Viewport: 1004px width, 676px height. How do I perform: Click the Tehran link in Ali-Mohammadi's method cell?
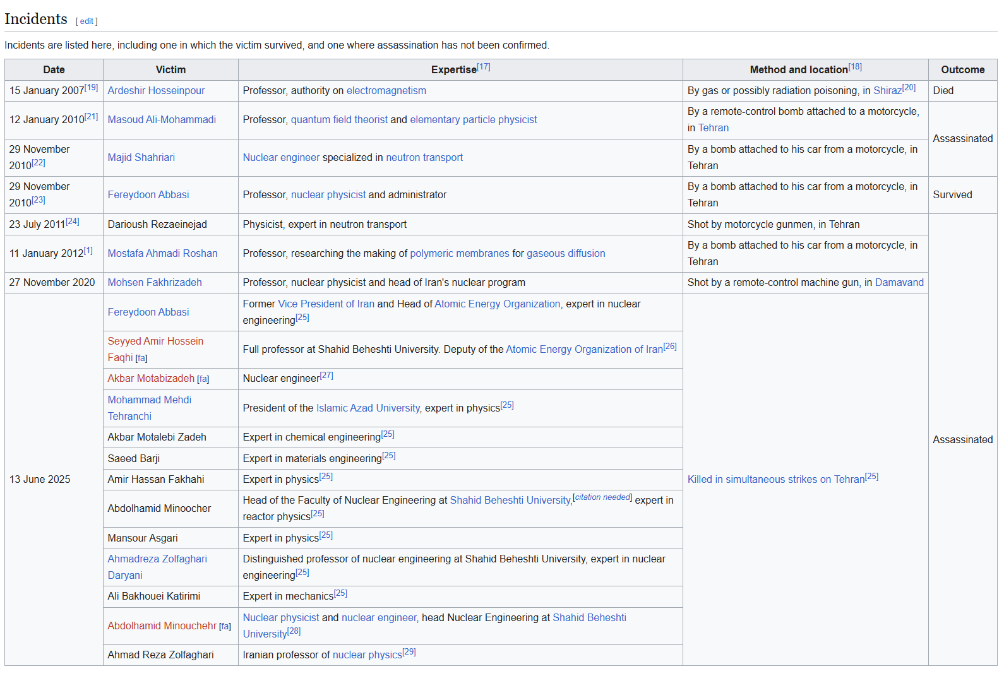(x=714, y=128)
